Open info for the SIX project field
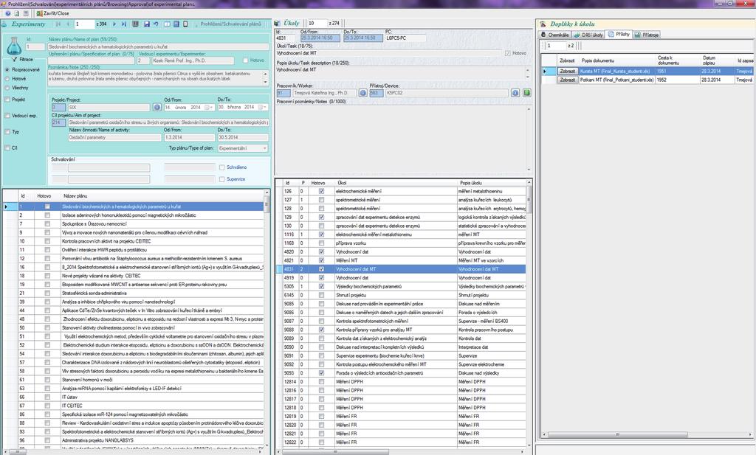The height and width of the screenshot is (455, 756). click(157, 108)
